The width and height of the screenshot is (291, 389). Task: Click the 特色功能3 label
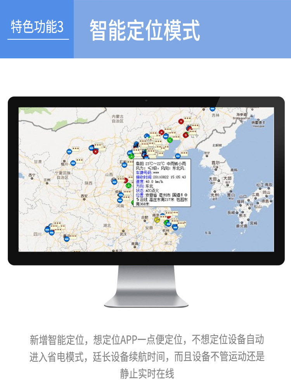pyautogui.click(x=37, y=27)
